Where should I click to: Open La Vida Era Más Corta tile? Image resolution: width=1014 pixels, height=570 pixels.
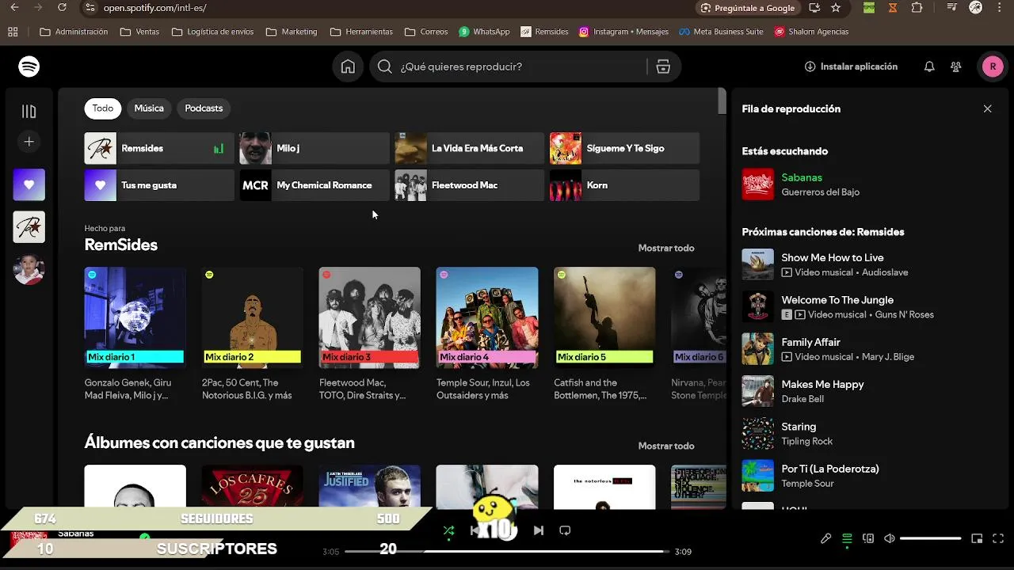tap(470, 148)
